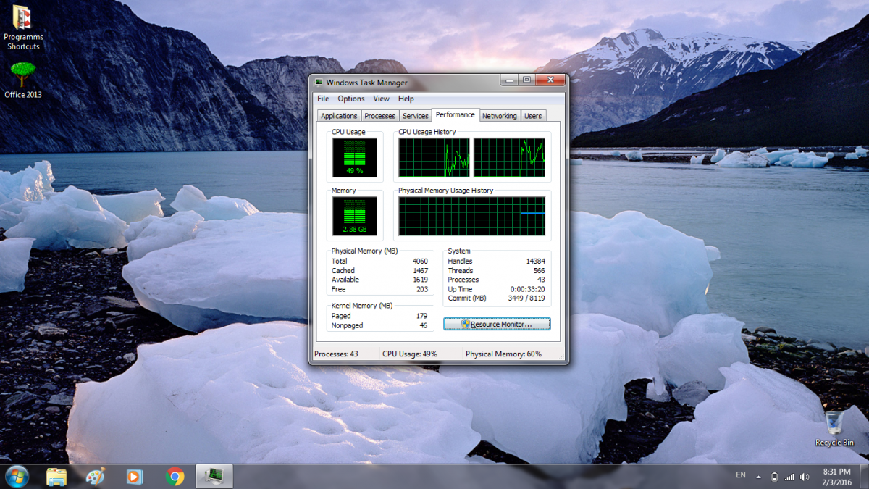
Task: Open Google Chrome from the taskbar
Action: (x=174, y=476)
